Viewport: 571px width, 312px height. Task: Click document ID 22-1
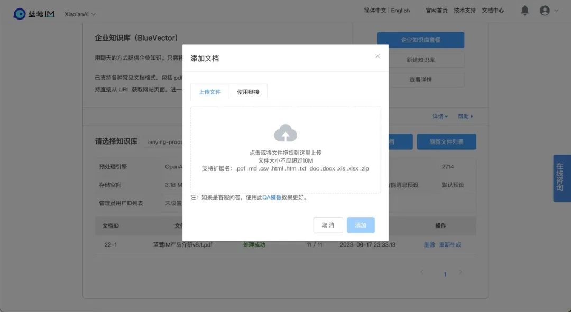(110, 245)
